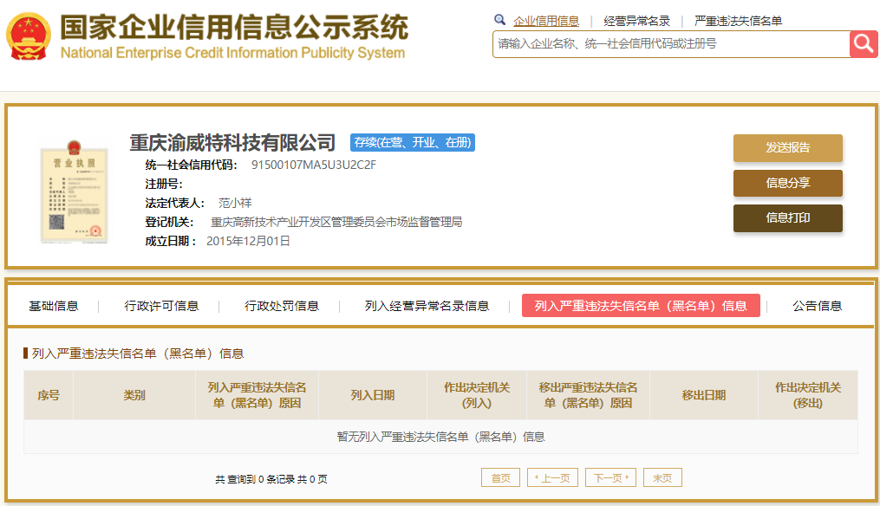The height and width of the screenshot is (506, 880).
Task: Switch to the 基础信息 tab
Action: (x=53, y=306)
